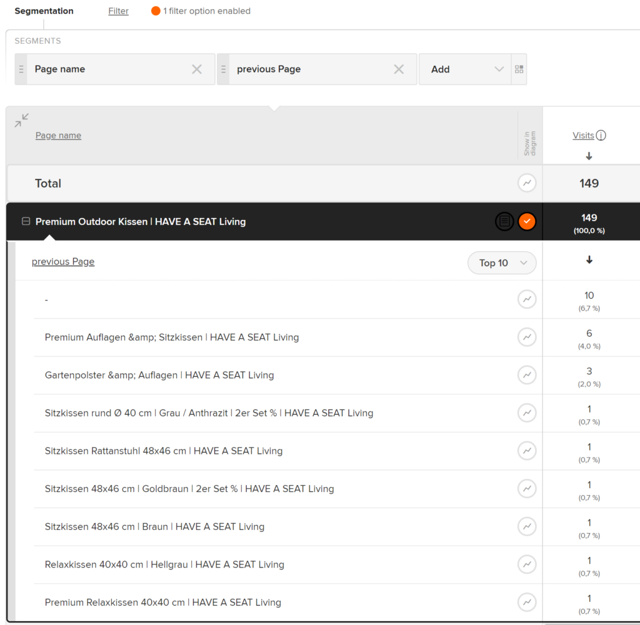640x625 pixels.
Task: Collapse the table with the shrink arrows icon
Action: [x=22, y=120]
